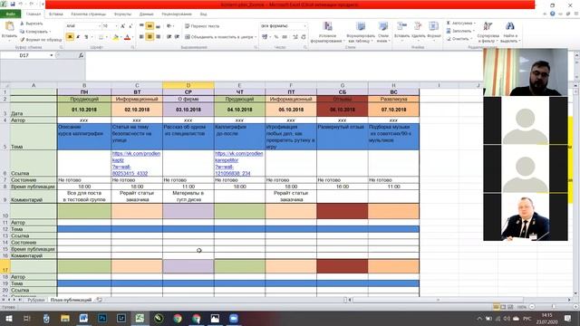Toggle top vertical alignment
The height and width of the screenshot is (326, 580).
pyautogui.click(x=141, y=26)
